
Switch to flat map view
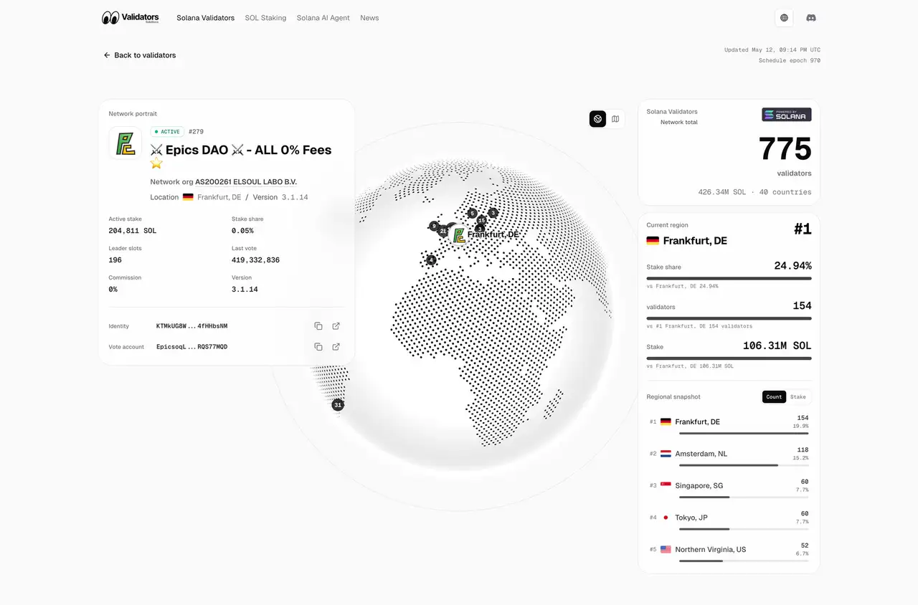click(615, 119)
